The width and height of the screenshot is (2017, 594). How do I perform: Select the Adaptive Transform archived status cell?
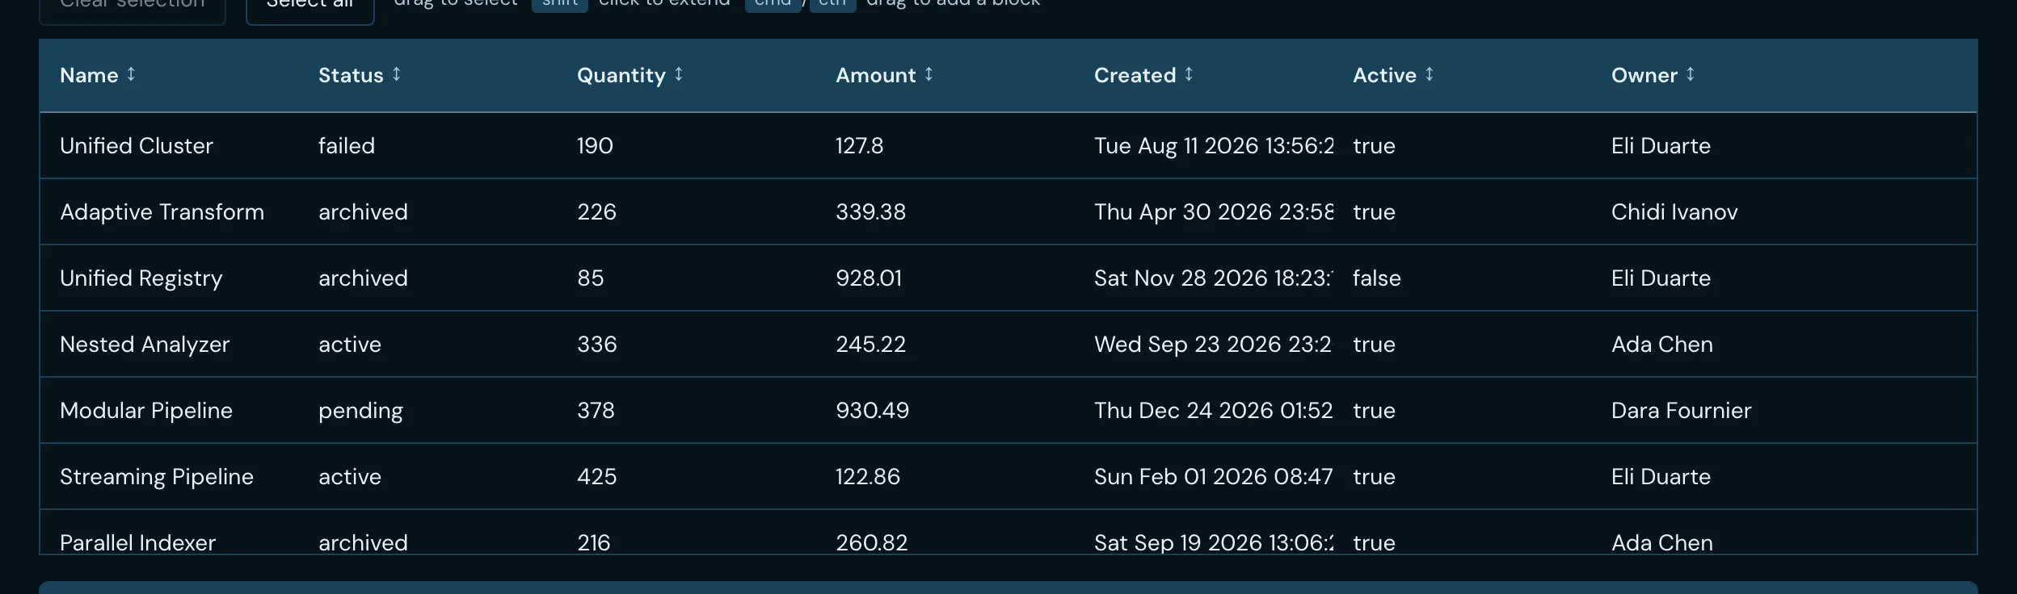[427, 211]
